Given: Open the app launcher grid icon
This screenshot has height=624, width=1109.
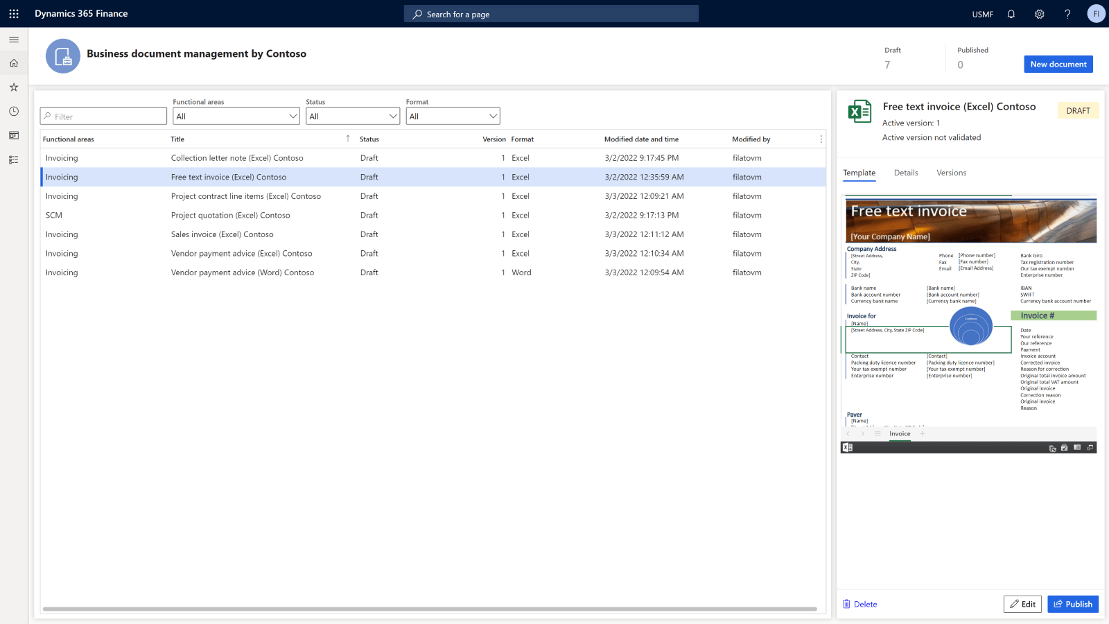Looking at the screenshot, I should [13, 13].
